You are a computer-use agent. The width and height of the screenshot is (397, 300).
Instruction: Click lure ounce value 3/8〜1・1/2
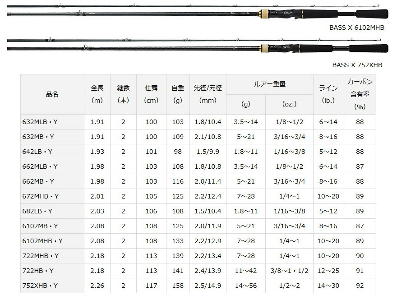tap(289, 271)
